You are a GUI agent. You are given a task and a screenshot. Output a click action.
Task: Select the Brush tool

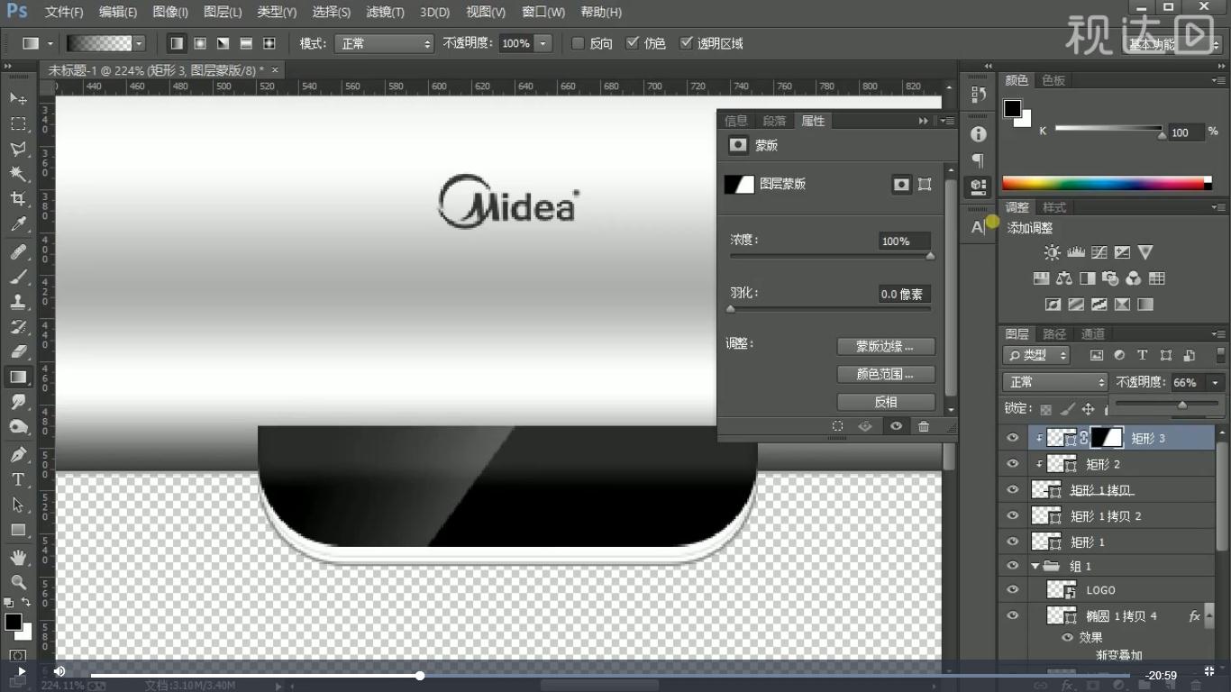pyautogui.click(x=18, y=277)
